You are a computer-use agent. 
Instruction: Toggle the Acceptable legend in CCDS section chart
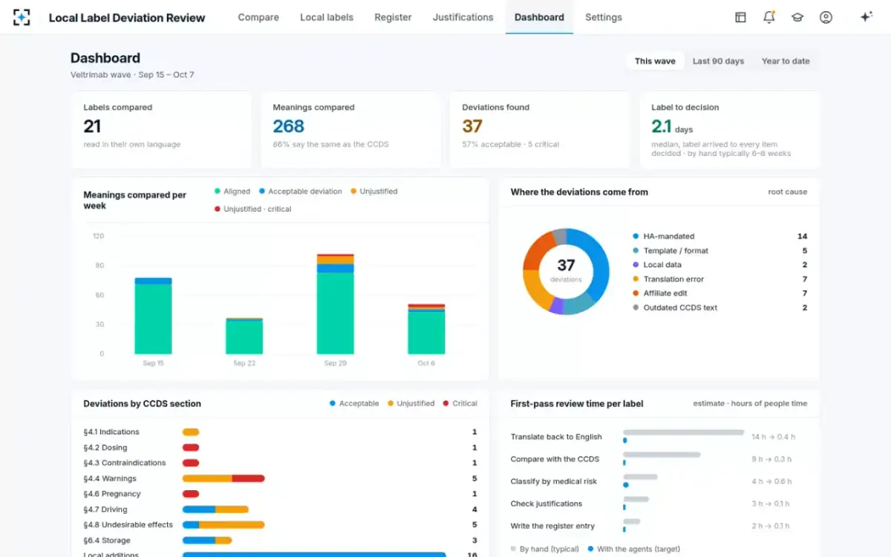click(354, 403)
